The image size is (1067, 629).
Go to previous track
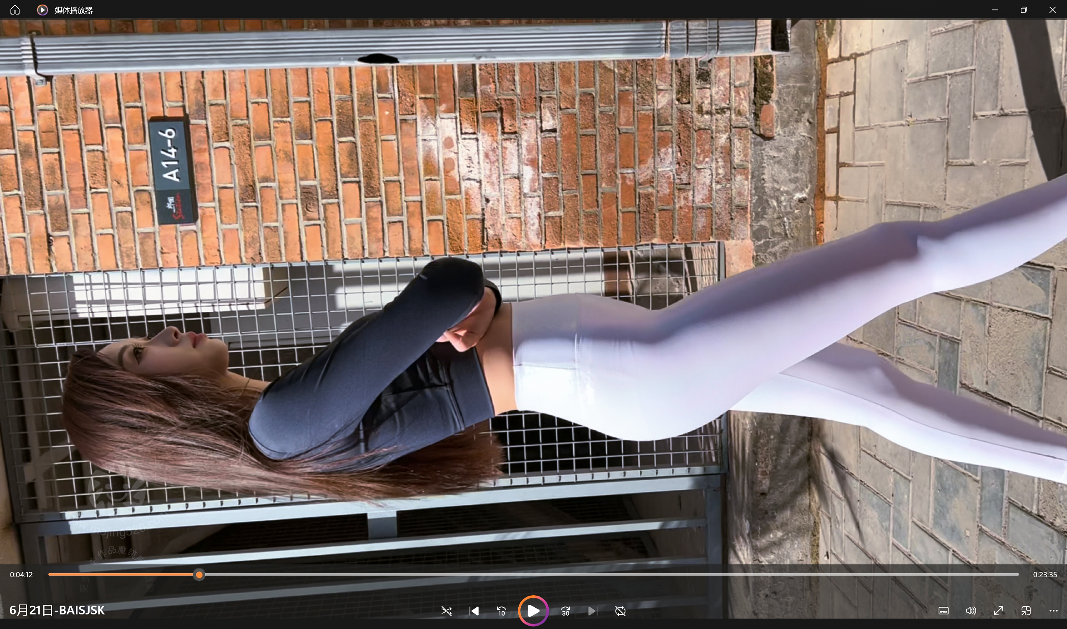coord(474,611)
